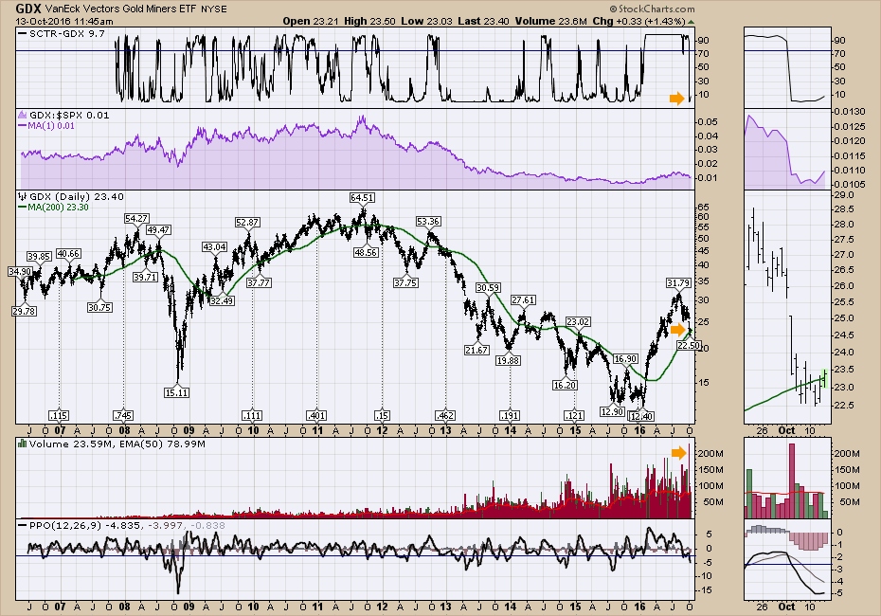881x616 pixels.
Task: Click the 37.77 price label
Action: (259, 282)
